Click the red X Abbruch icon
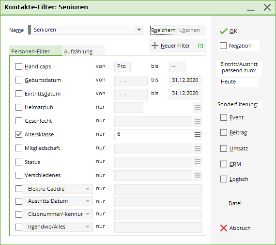 tap(224, 228)
